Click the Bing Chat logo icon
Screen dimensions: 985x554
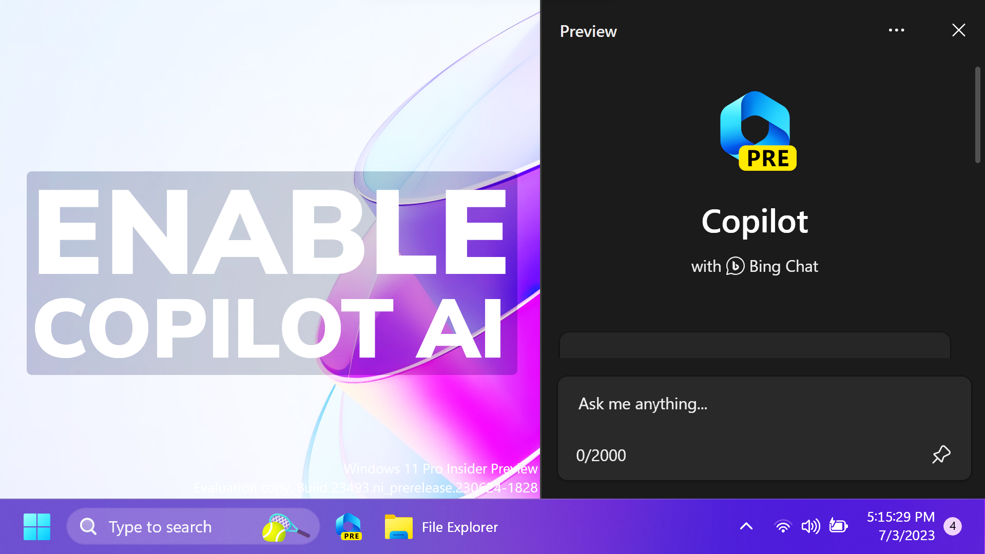point(735,266)
